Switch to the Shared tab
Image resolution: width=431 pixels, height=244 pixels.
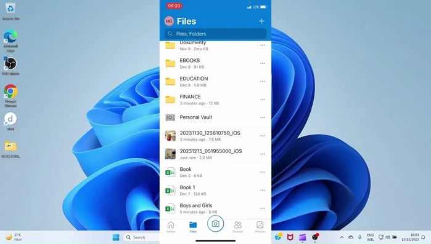(238, 227)
